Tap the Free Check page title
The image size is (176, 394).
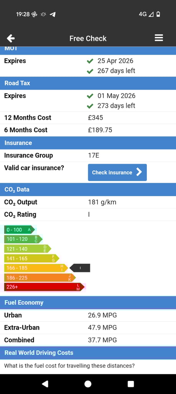[88, 38]
